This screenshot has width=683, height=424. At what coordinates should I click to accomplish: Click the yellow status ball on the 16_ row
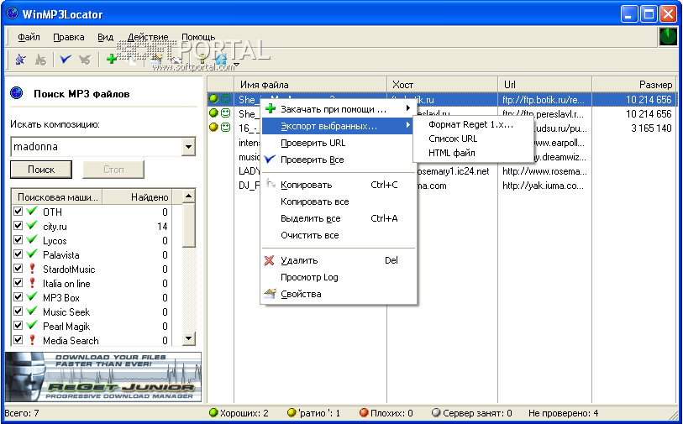(x=213, y=128)
